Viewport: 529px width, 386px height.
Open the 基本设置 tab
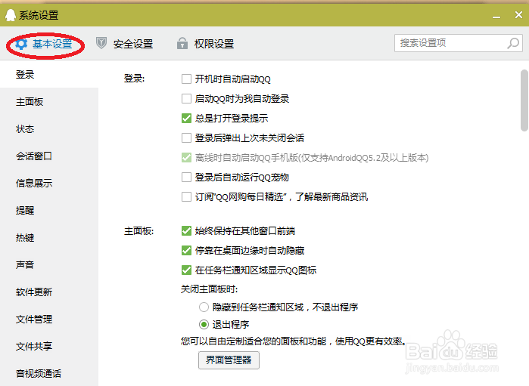click(45, 44)
